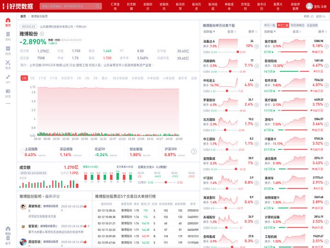Image resolution: width=330 pixels, height=248 pixels.
Task: Select the 1年 chart range
Action: [x=79, y=78]
